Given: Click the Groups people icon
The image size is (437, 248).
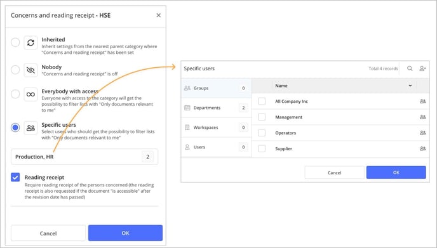Looking at the screenshot, I should pos(187,88).
